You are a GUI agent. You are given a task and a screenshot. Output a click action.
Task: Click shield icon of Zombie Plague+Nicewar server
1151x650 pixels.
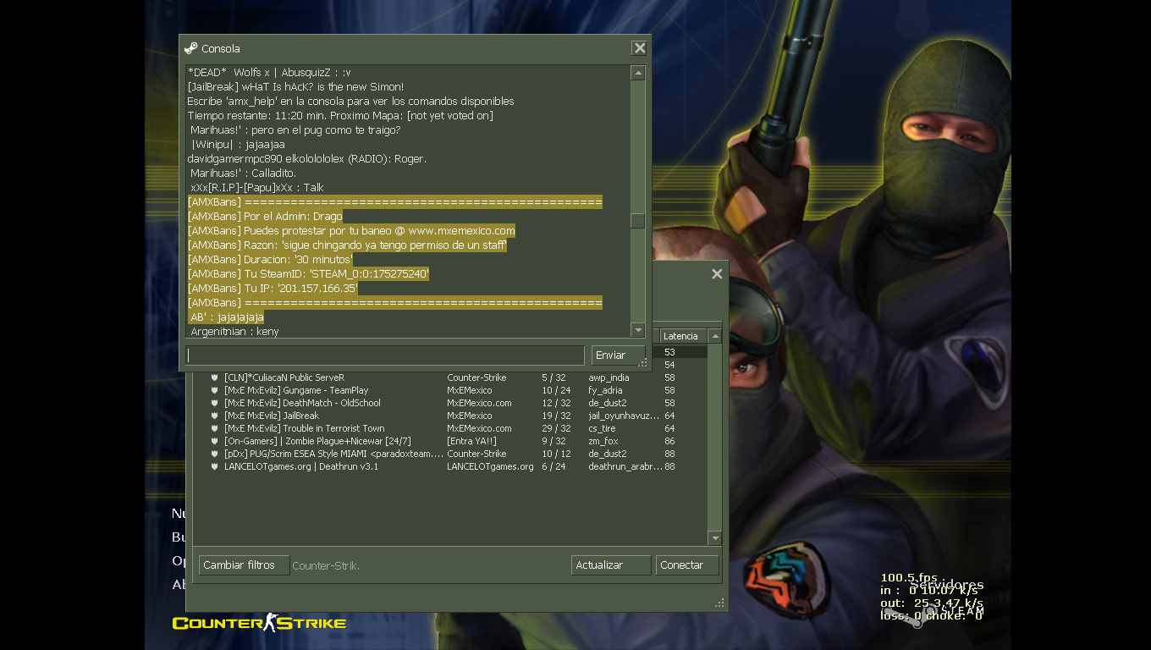(x=215, y=441)
